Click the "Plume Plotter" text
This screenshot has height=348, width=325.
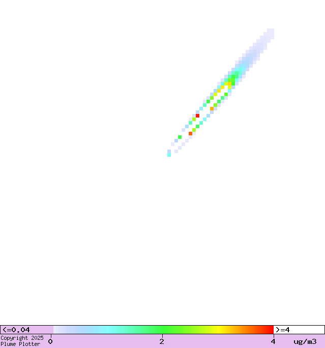20,344
